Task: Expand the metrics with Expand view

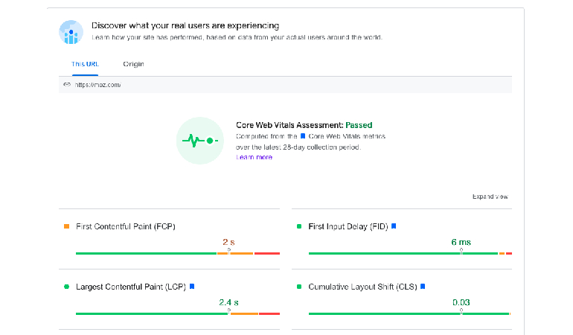Action: 490,197
